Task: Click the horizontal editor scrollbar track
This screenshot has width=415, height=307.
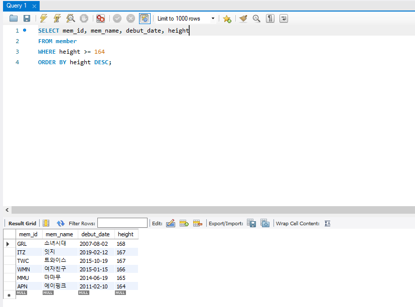Action: pos(213,210)
